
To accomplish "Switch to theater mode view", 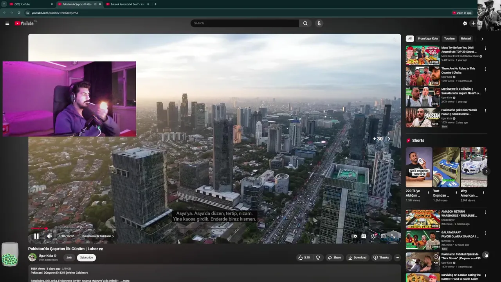I will 383,236.
